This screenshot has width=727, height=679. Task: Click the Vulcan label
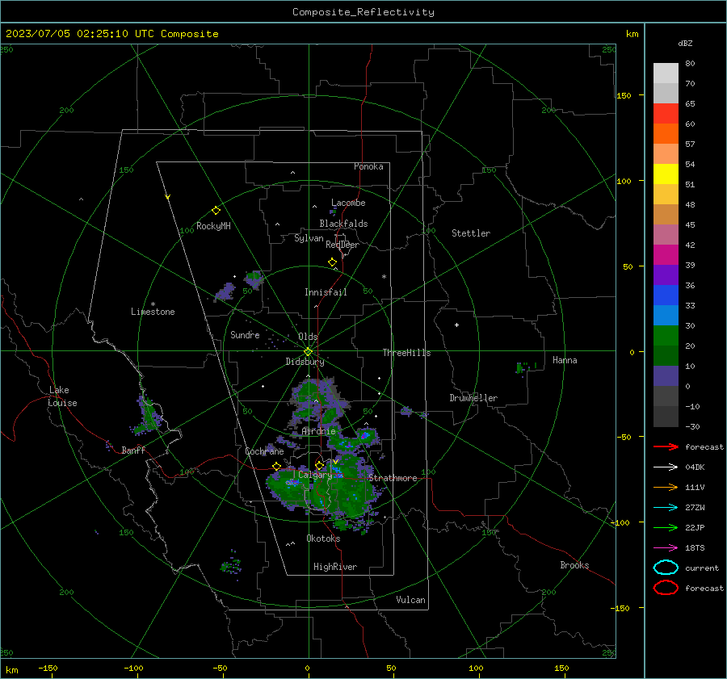[x=410, y=600]
